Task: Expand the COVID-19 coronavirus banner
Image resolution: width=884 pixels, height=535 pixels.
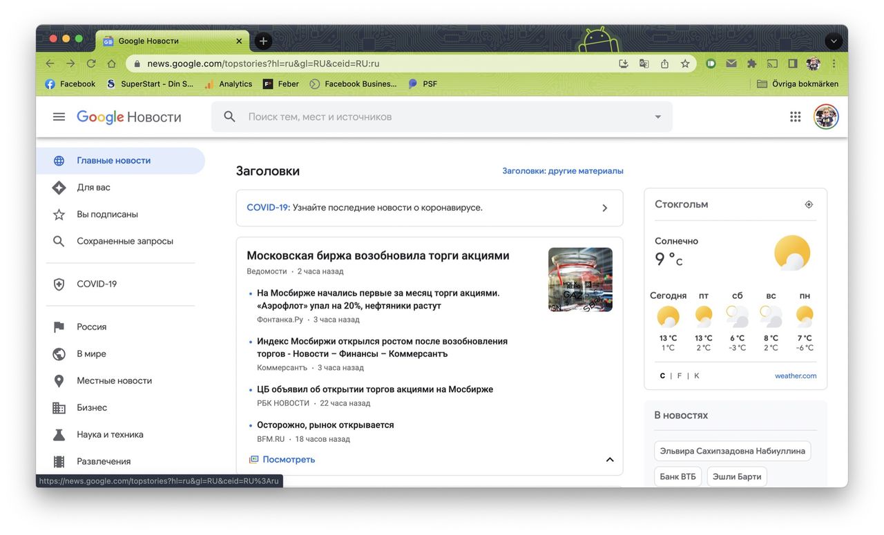Action: [x=604, y=207]
